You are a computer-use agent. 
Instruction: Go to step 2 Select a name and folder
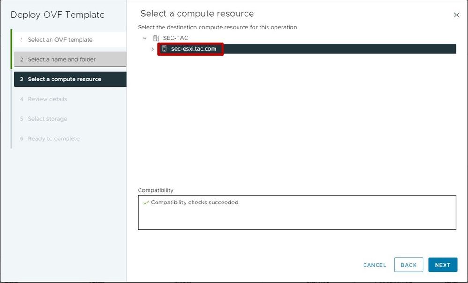click(70, 59)
